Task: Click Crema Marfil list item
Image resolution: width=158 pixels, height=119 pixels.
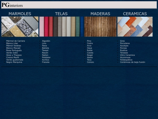Action: (13, 58)
